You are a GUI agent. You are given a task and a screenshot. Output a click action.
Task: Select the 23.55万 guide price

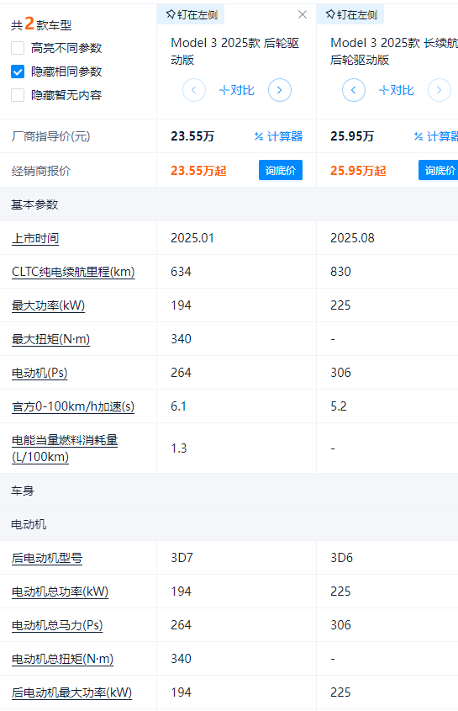(x=192, y=136)
